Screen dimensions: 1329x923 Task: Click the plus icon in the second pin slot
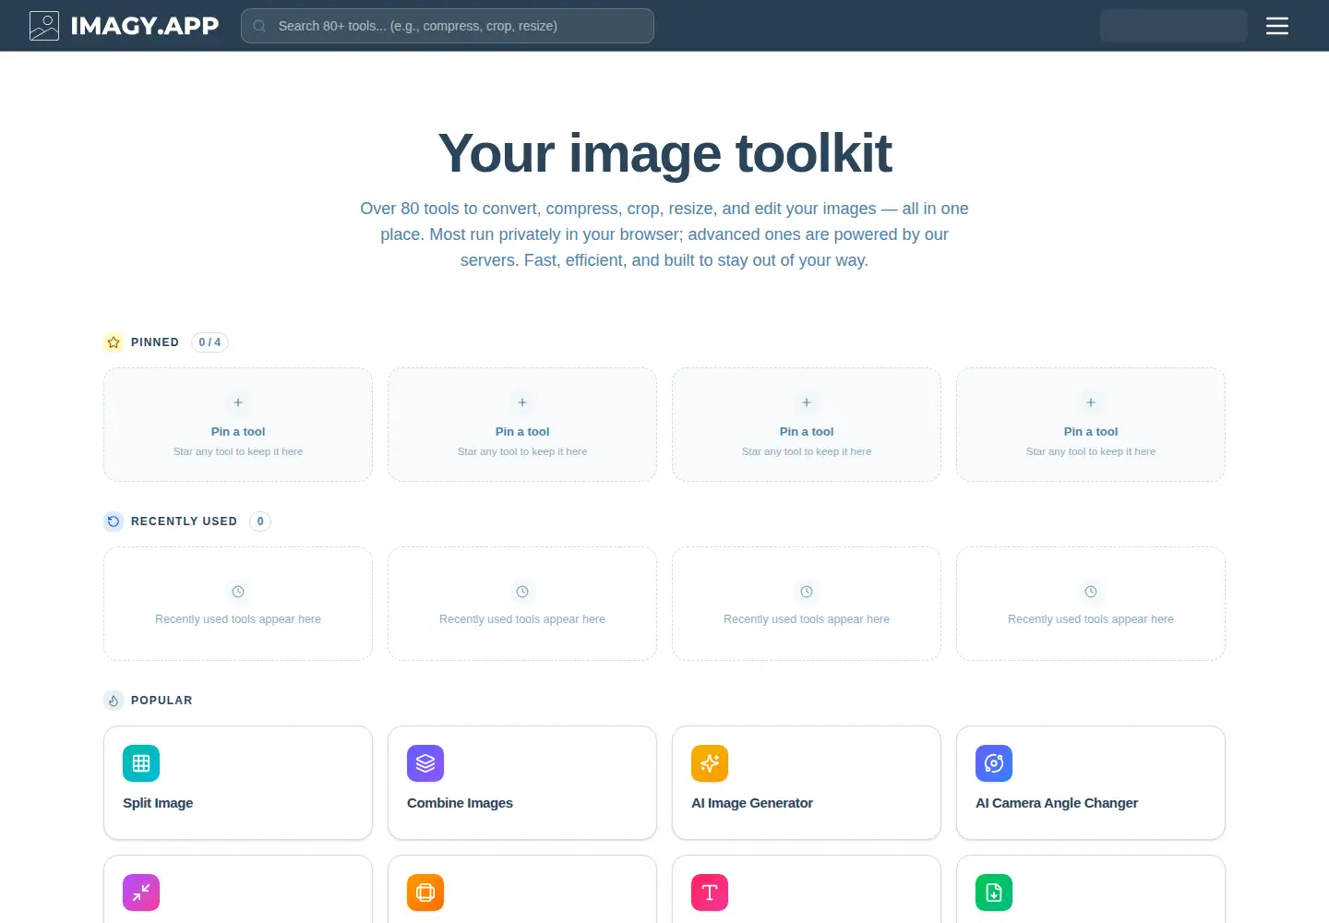coord(522,402)
